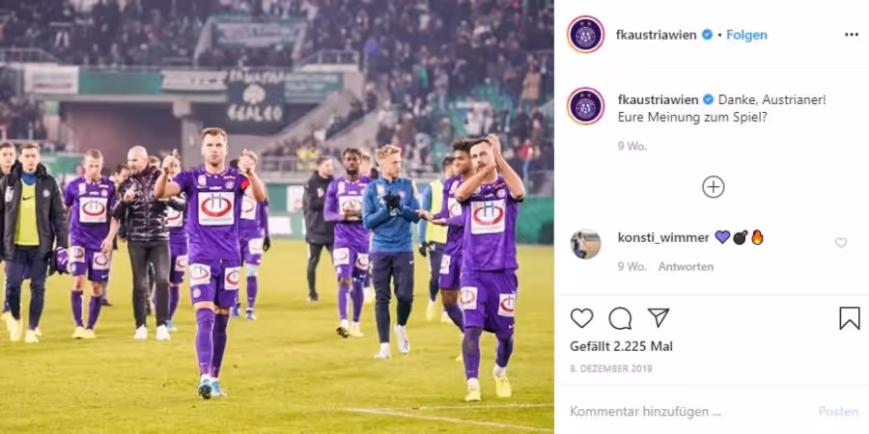
Task: Click fkaustriawien profile avatar in header
Action: click(586, 35)
